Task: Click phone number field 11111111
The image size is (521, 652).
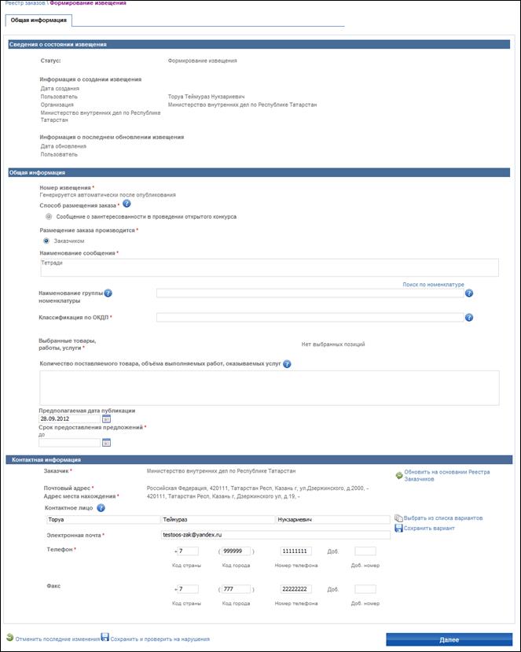Action: pos(296,551)
